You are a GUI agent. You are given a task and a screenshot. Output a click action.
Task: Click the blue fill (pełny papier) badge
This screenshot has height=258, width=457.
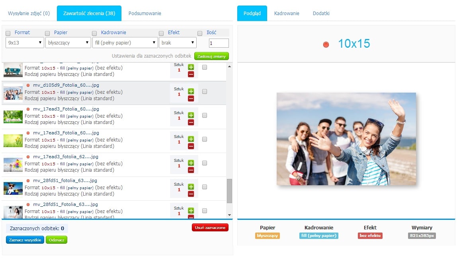(x=319, y=236)
